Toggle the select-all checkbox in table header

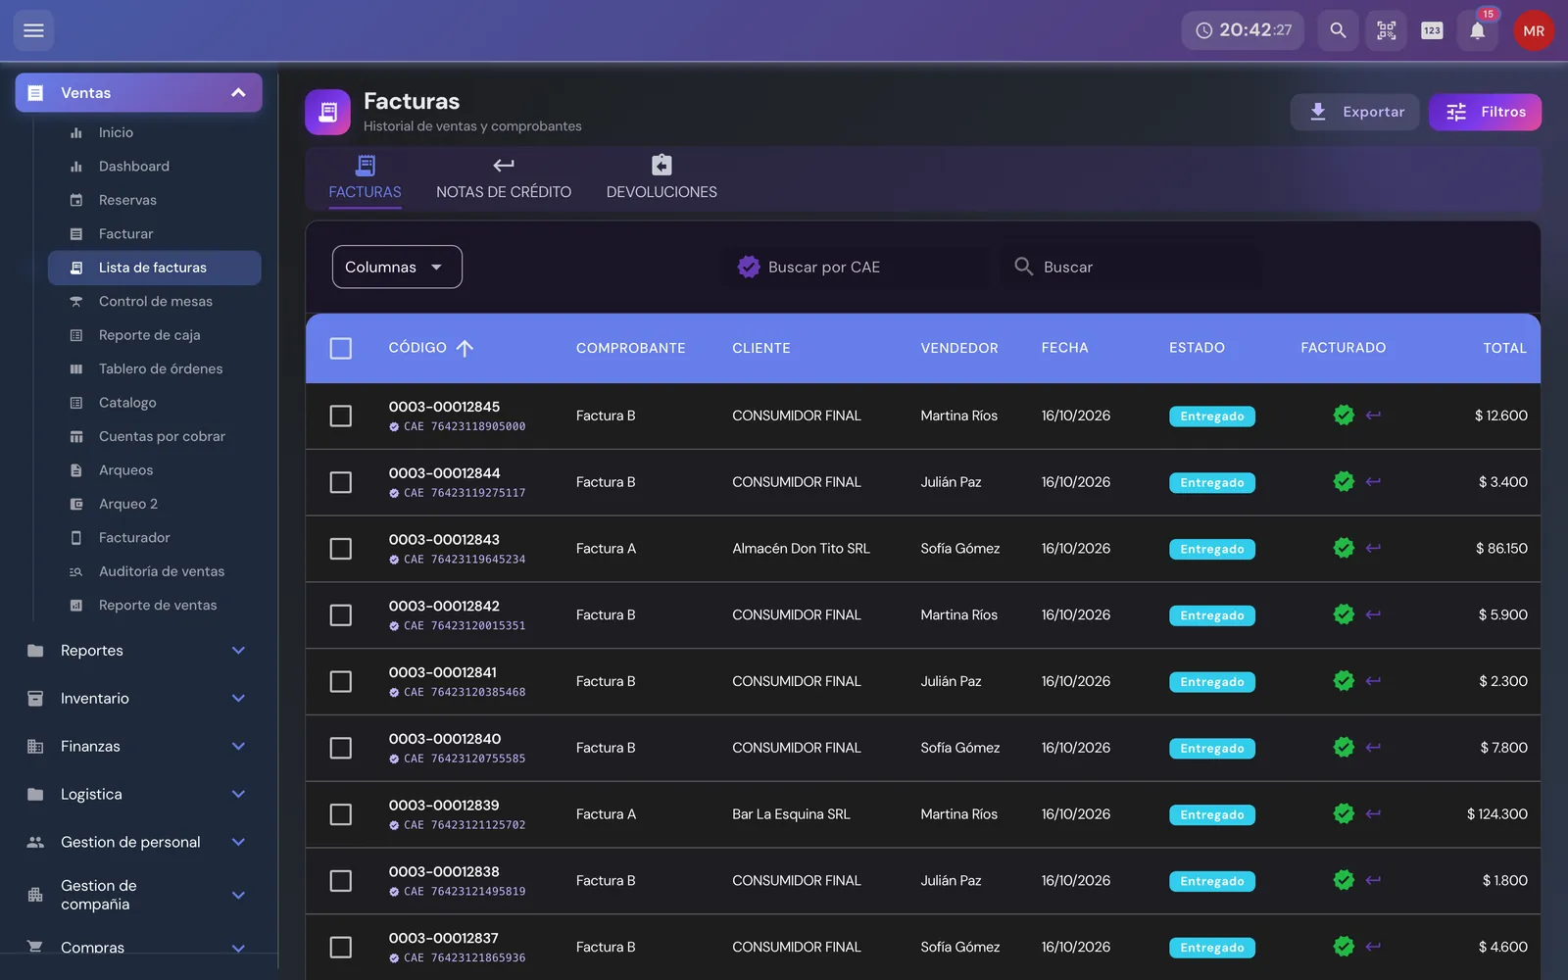(x=341, y=348)
